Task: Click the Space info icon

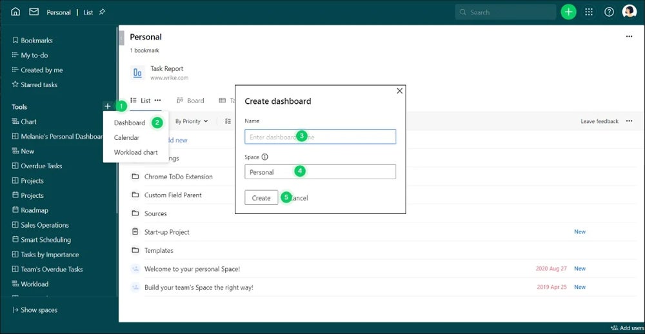Action: (265, 157)
